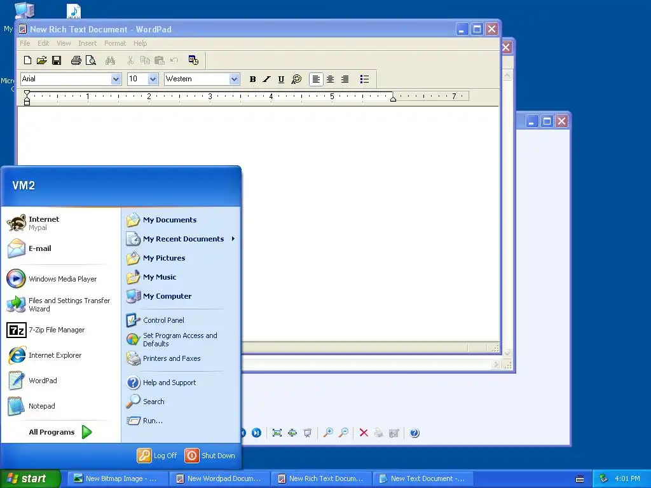The height and width of the screenshot is (488, 651).
Task: Launch Notepad from Start menu
Action: 61,406
